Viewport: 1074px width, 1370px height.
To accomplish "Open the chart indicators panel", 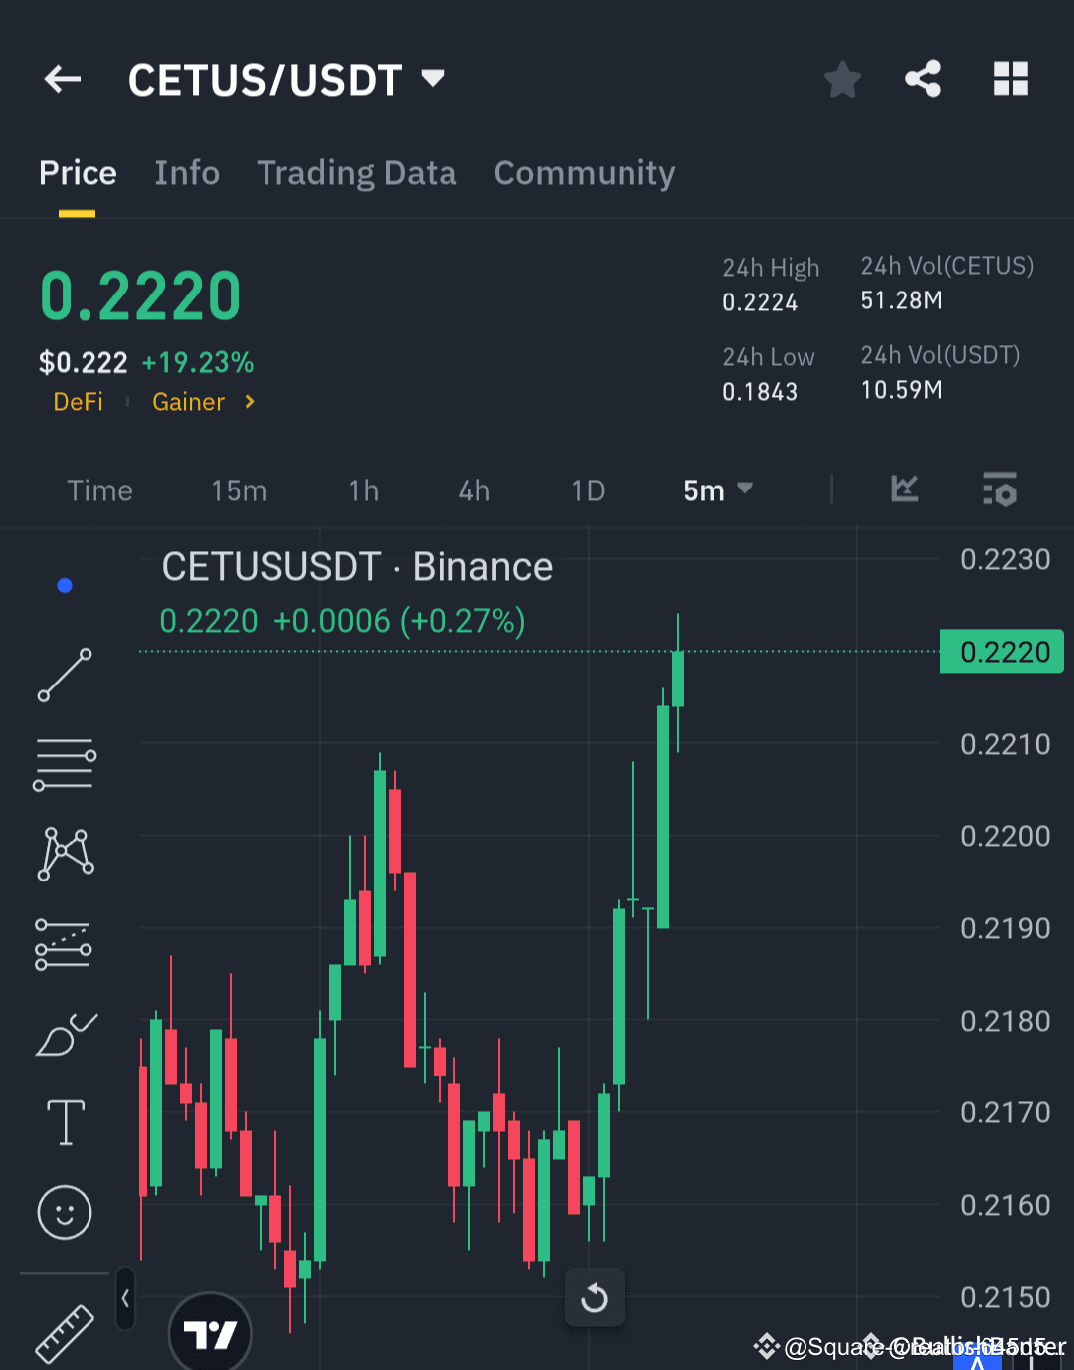I will [904, 489].
